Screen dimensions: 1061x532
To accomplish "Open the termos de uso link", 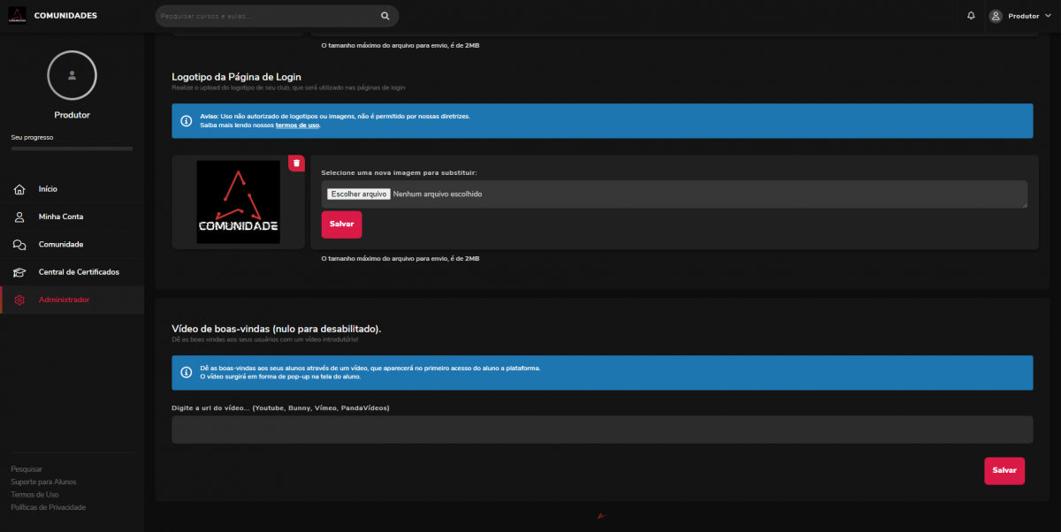I will tap(297, 125).
